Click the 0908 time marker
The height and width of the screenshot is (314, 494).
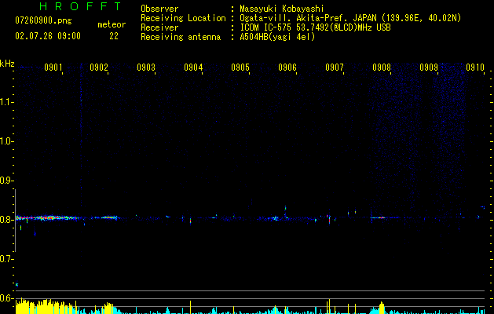coord(382,68)
